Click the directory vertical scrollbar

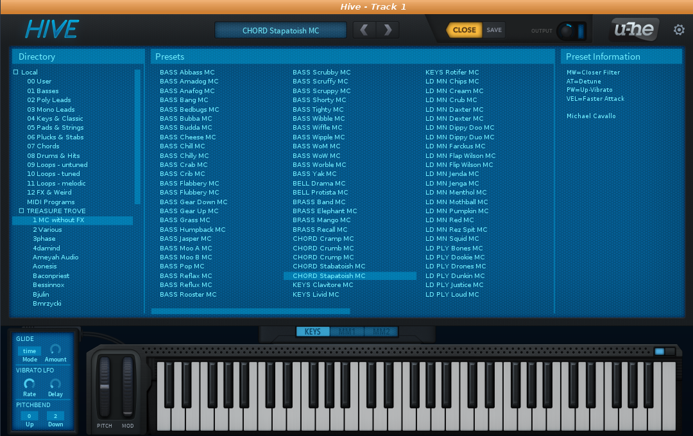point(137,137)
